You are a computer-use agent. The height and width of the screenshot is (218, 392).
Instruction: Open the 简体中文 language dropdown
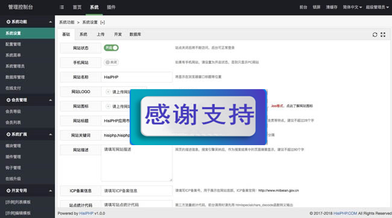point(352,7)
